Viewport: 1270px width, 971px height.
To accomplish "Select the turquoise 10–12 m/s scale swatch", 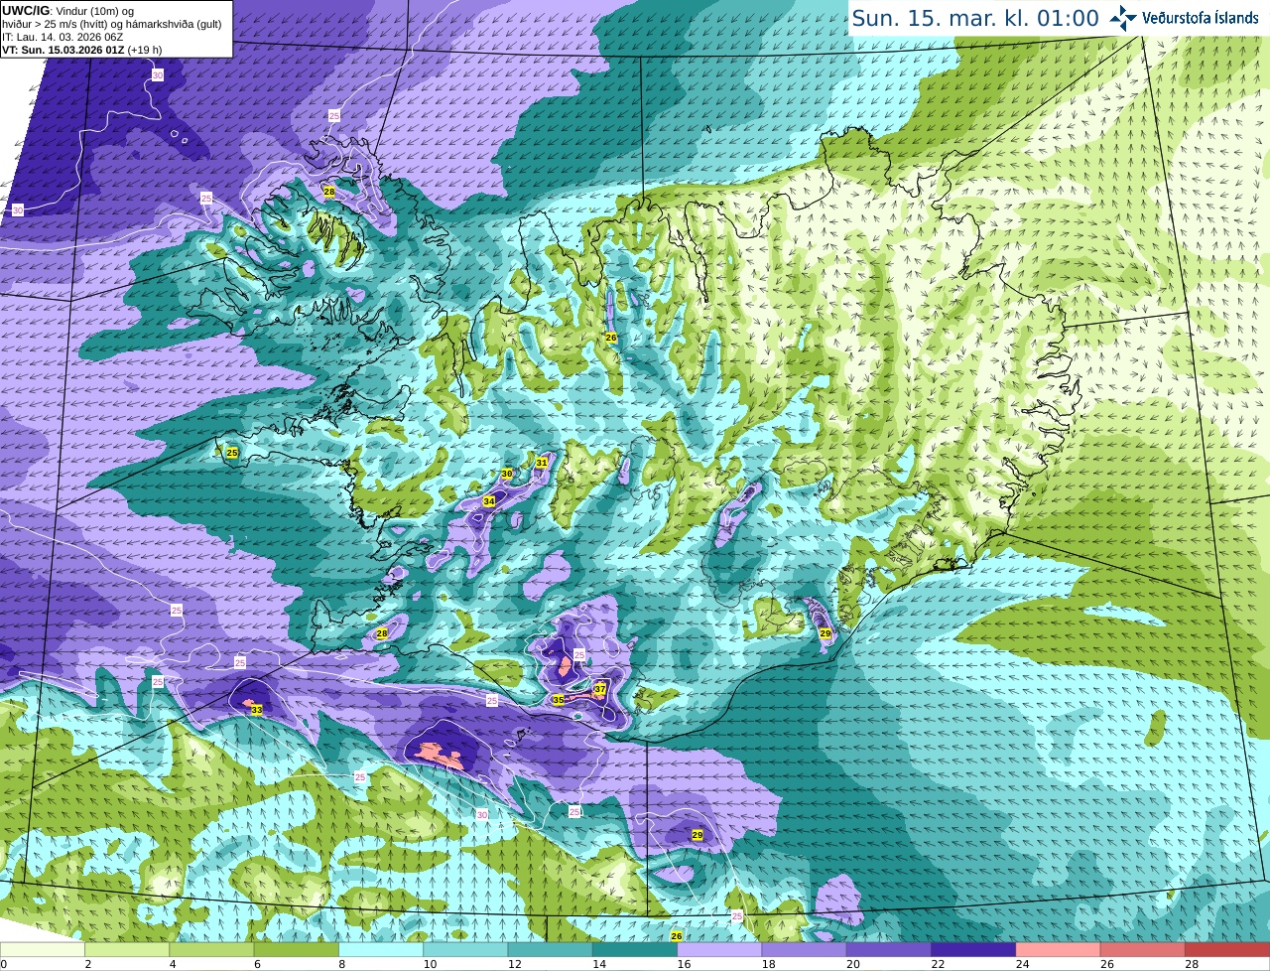I will coord(465,950).
